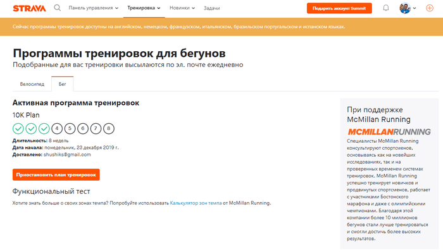Click Активная программа тренировок heading

(76, 103)
